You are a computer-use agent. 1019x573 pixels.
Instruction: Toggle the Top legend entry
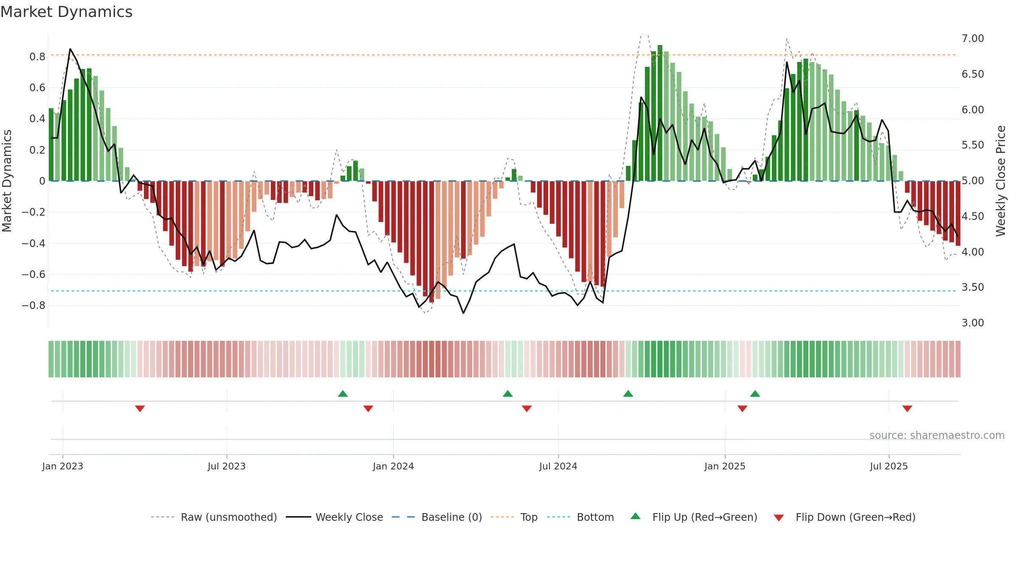pyautogui.click(x=514, y=517)
